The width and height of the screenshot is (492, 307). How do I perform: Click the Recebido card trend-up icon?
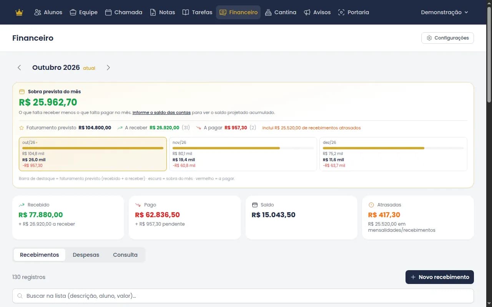click(x=22, y=205)
